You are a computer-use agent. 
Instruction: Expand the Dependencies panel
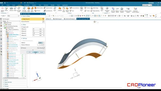click(4, 82)
